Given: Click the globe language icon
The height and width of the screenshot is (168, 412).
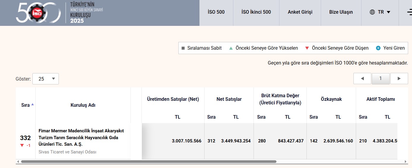Looking at the screenshot, I should (372, 12).
